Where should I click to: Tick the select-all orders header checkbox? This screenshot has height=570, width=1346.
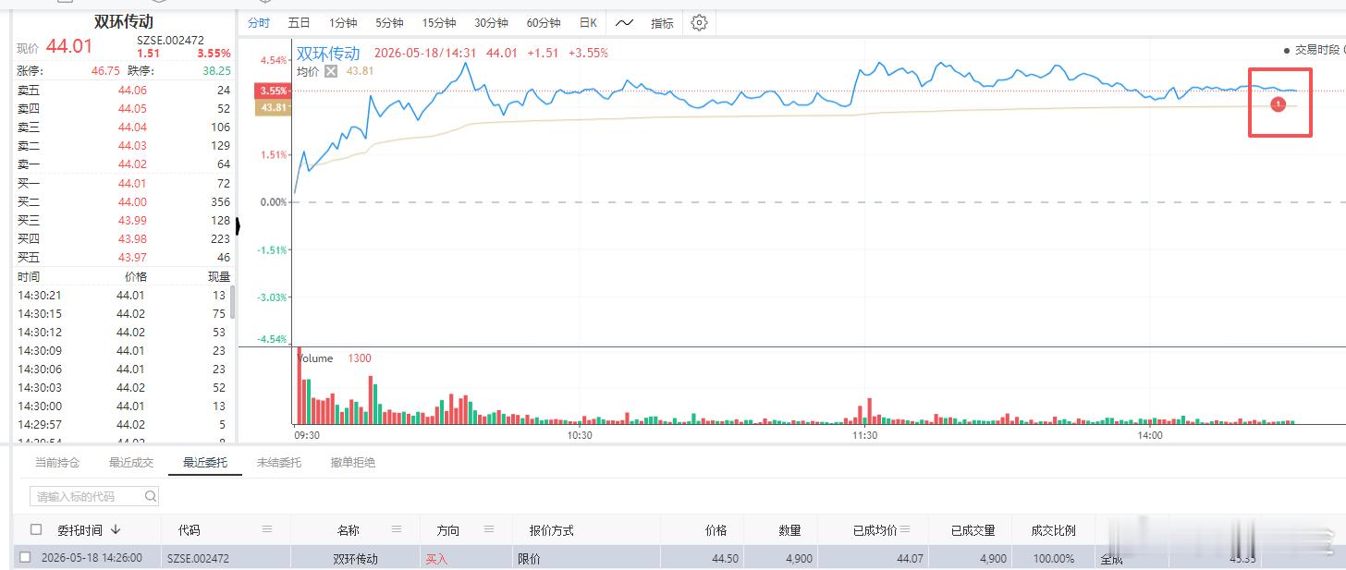click(36, 529)
